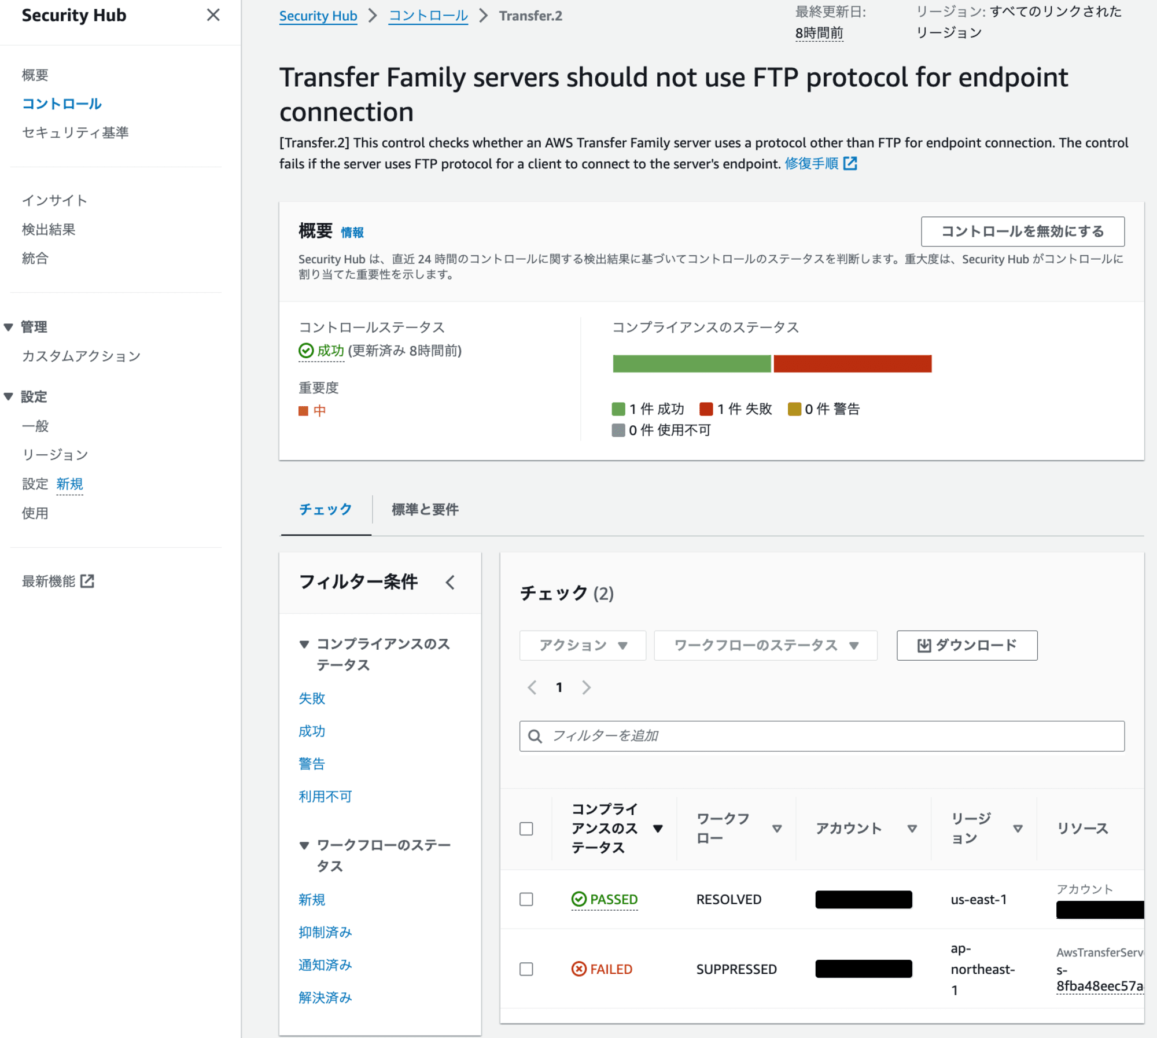
Task: Filter by 成功 compliance status
Action: (x=312, y=731)
